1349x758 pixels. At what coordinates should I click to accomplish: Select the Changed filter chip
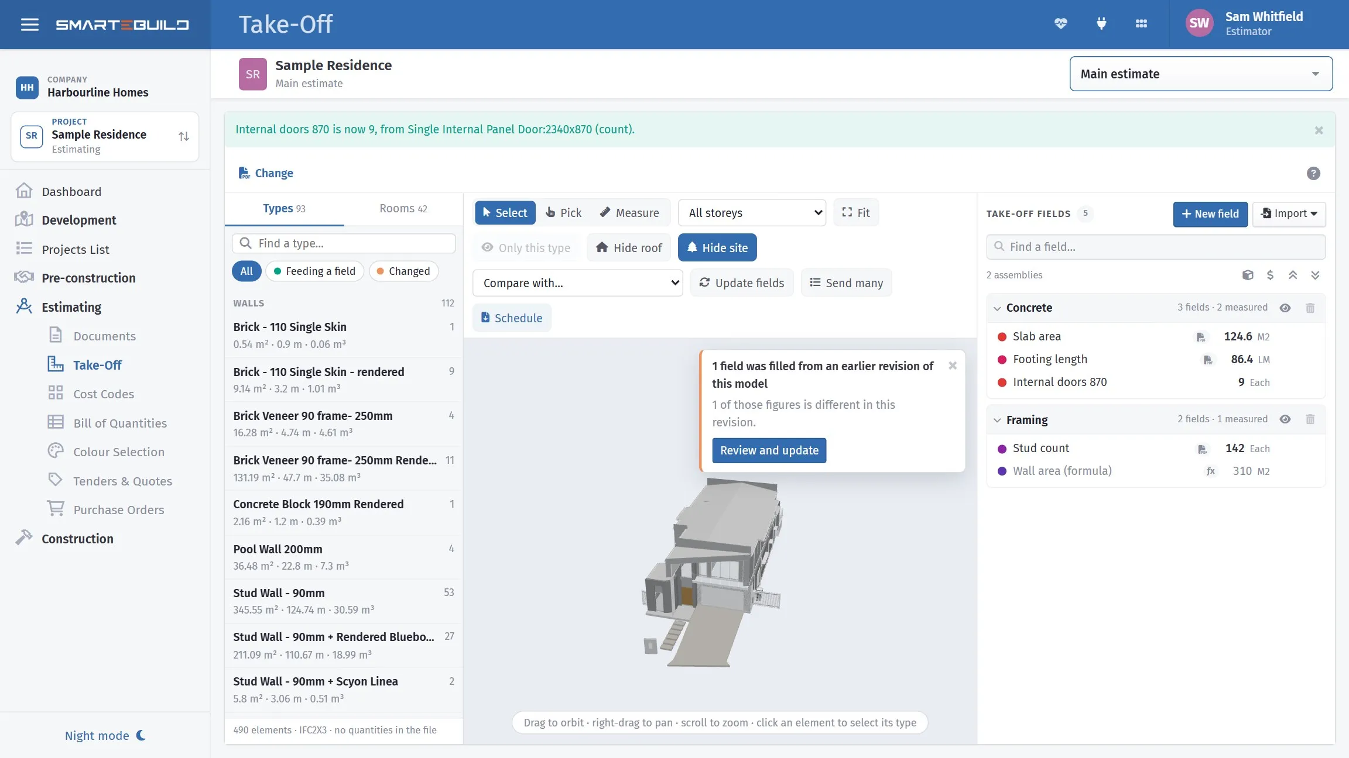point(403,271)
